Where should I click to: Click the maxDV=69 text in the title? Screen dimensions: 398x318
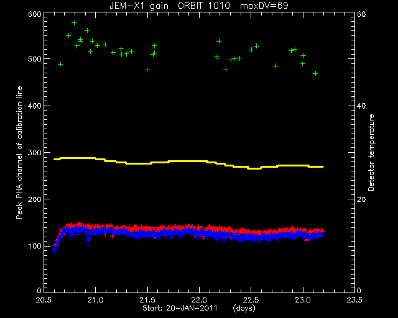tap(264, 6)
